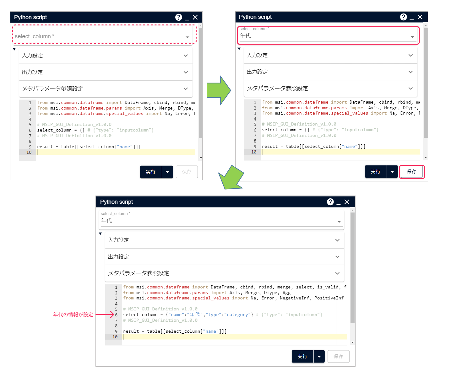462x371 pixels.
Task: Click 実行 button in top-left dialog
Action: click(x=151, y=172)
